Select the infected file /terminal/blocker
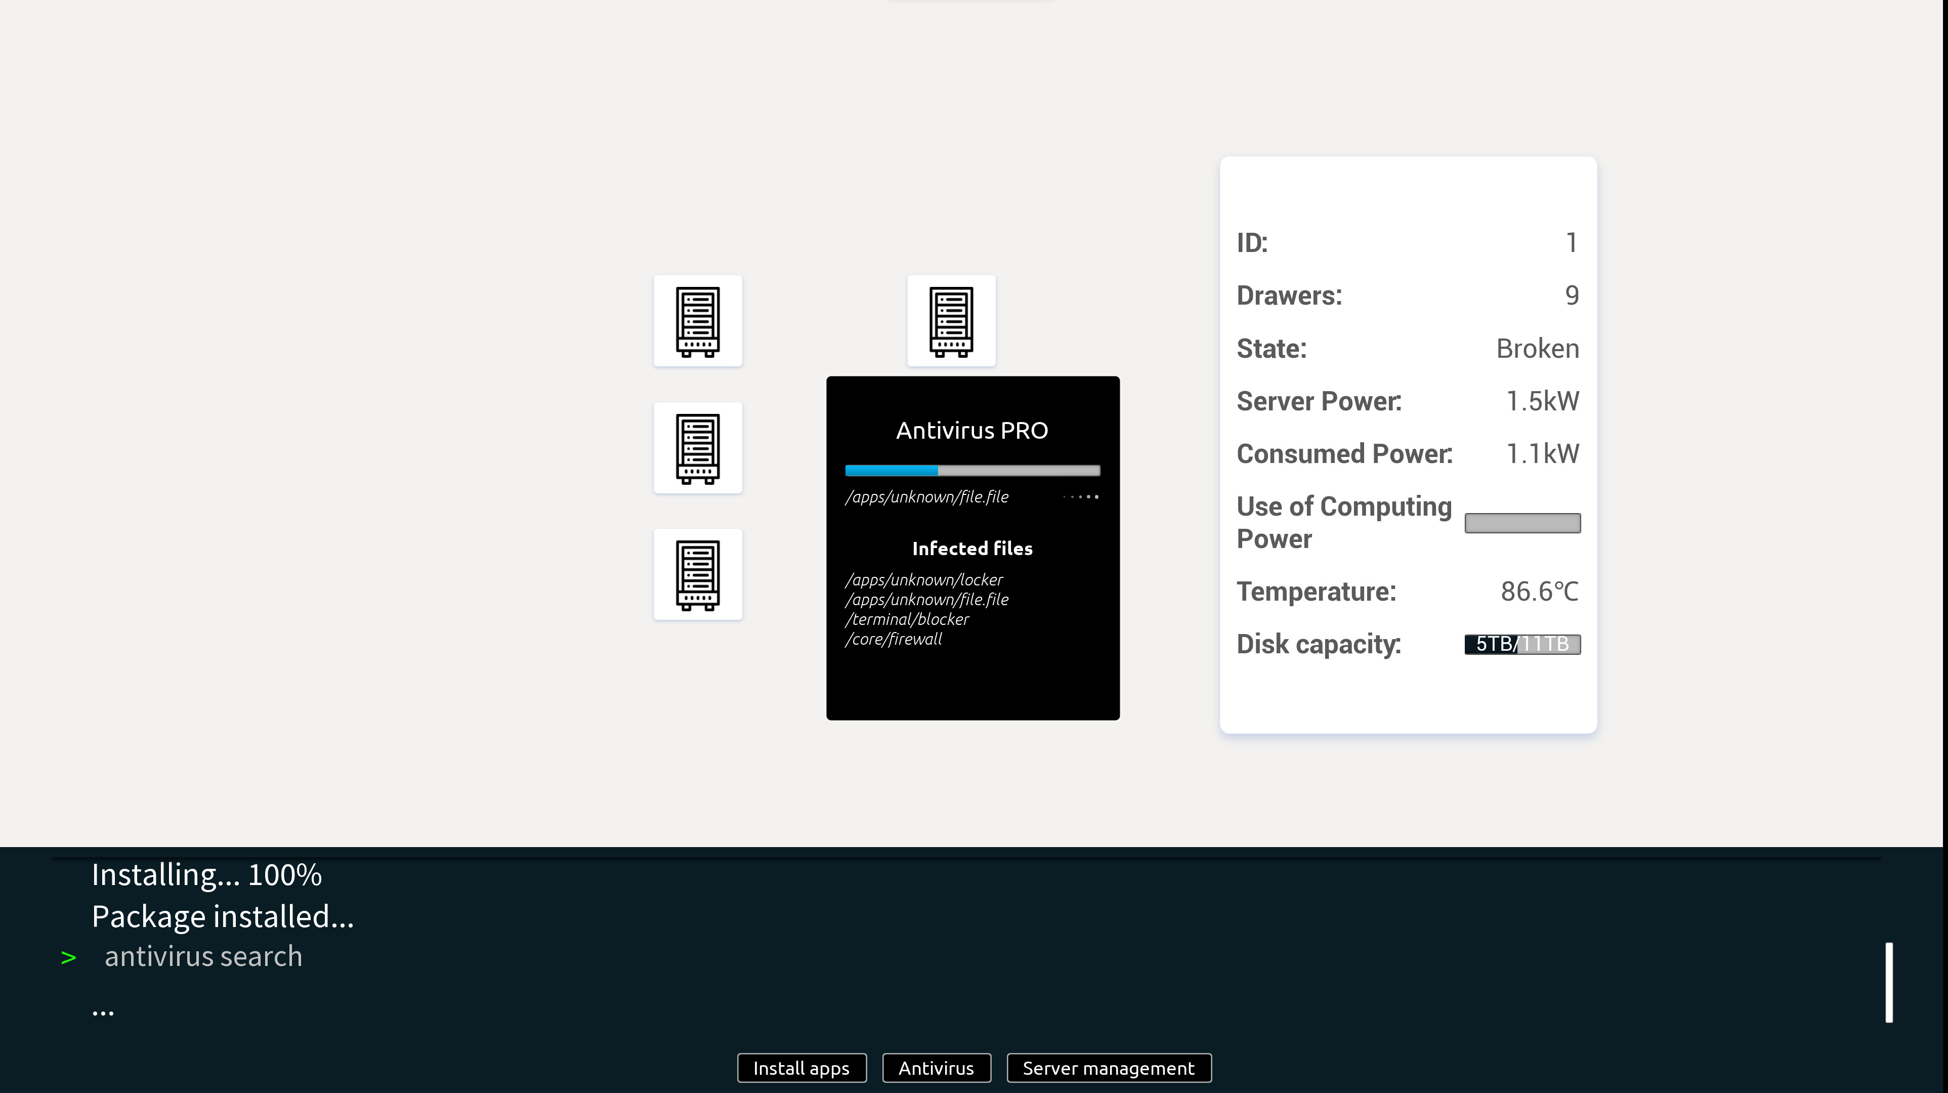Image resolution: width=1948 pixels, height=1093 pixels. pos(907,619)
